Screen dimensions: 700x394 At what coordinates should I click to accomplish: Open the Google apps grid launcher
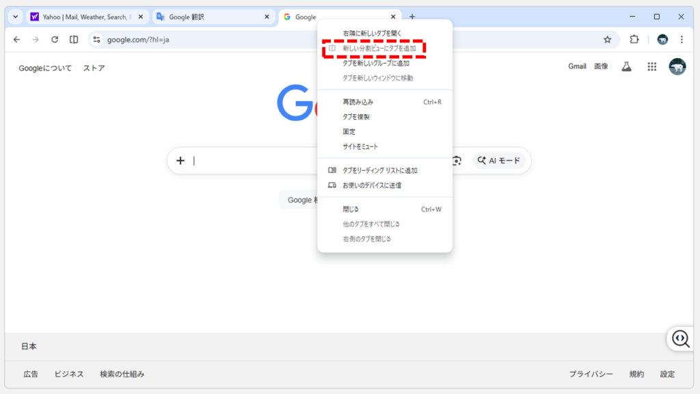[651, 66]
